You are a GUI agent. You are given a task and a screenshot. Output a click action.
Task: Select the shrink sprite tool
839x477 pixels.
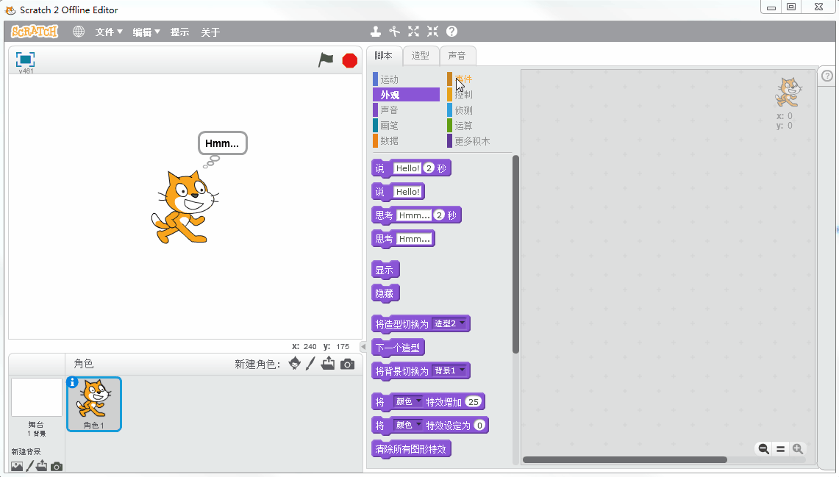(x=433, y=32)
